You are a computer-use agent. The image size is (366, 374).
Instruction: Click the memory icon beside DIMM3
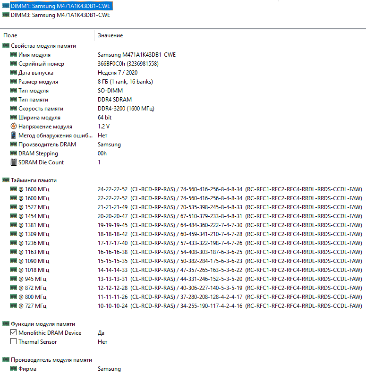coord(6,15)
